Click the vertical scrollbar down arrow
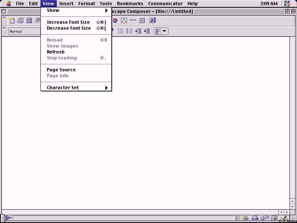Viewport: 297px width, 223px height. pyautogui.click(x=293, y=206)
